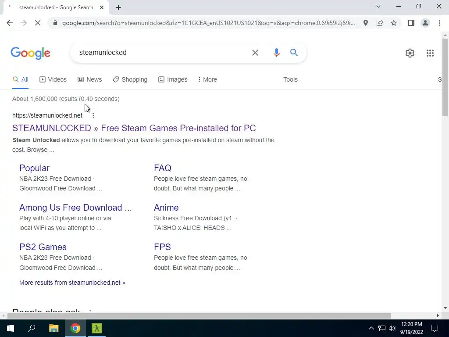Stop loading the page
This screenshot has width=449, height=337.
point(38,23)
